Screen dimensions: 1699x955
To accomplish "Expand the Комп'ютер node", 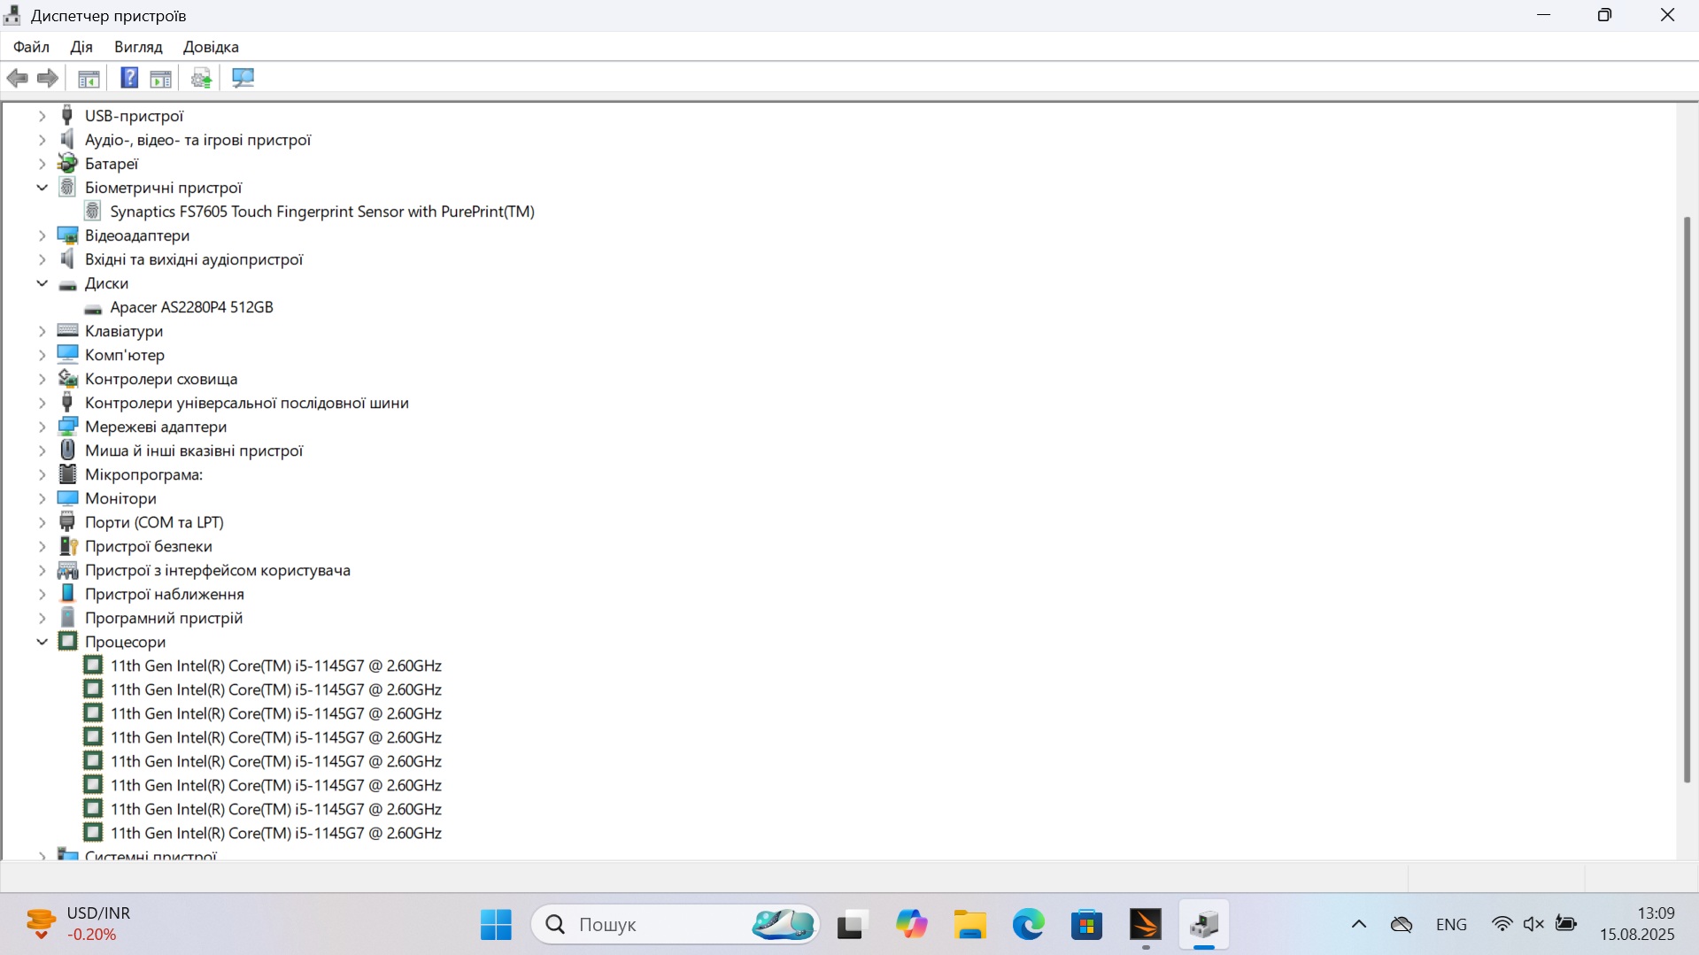I will point(42,354).
